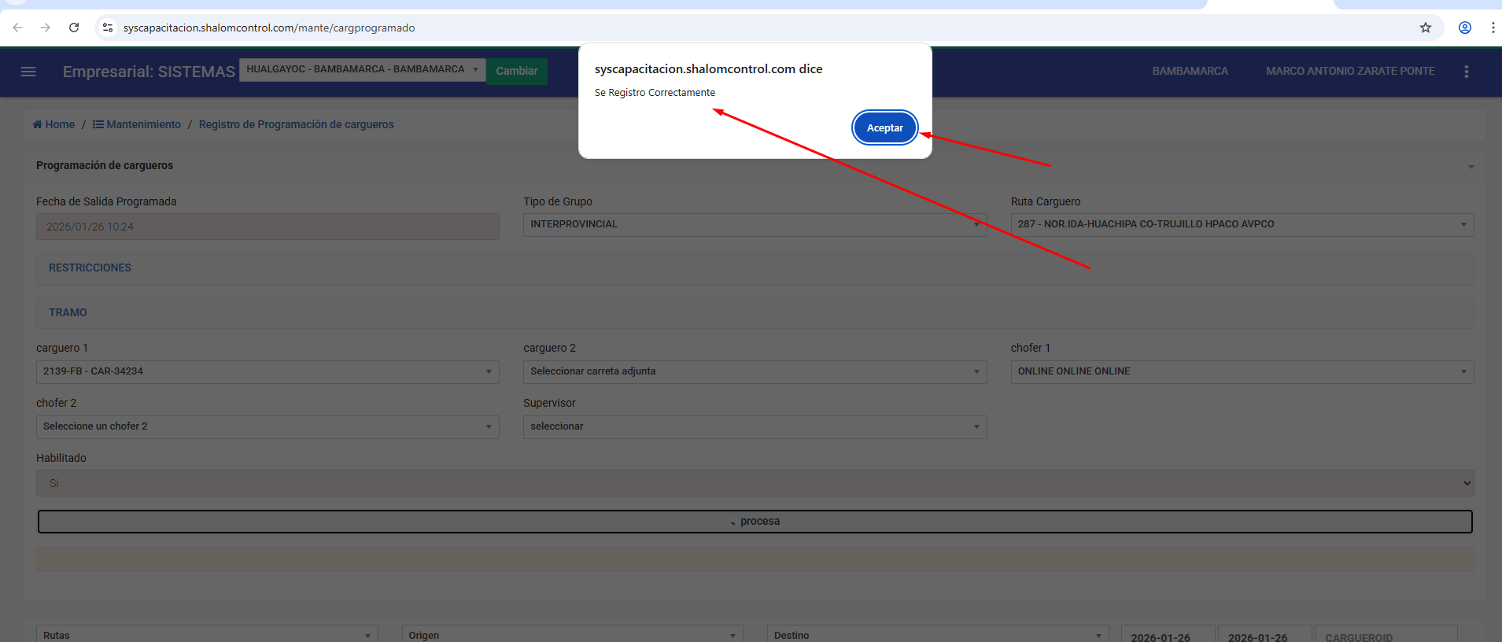
Task: Open the Supervisor selection dropdown
Action: point(754,426)
